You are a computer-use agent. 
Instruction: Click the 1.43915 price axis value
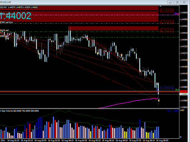tap(184, 107)
